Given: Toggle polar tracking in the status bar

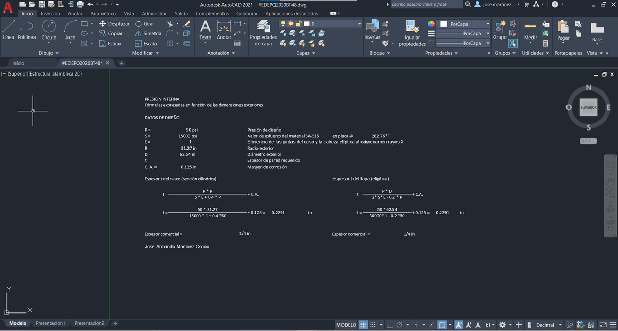Looking at the screenshot, I should (400, 325).
